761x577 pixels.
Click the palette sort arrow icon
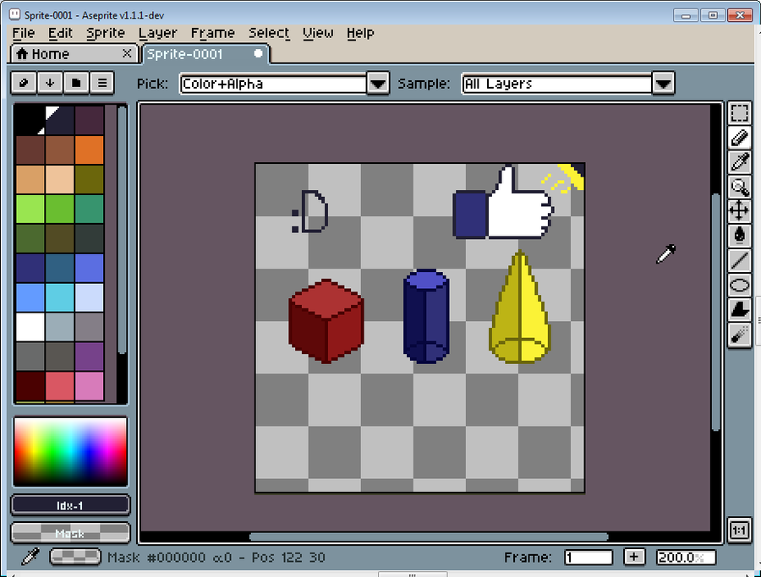click(50, 83)
